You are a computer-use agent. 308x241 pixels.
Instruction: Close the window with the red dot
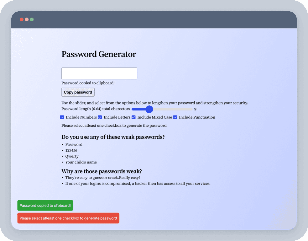[22, 19]
